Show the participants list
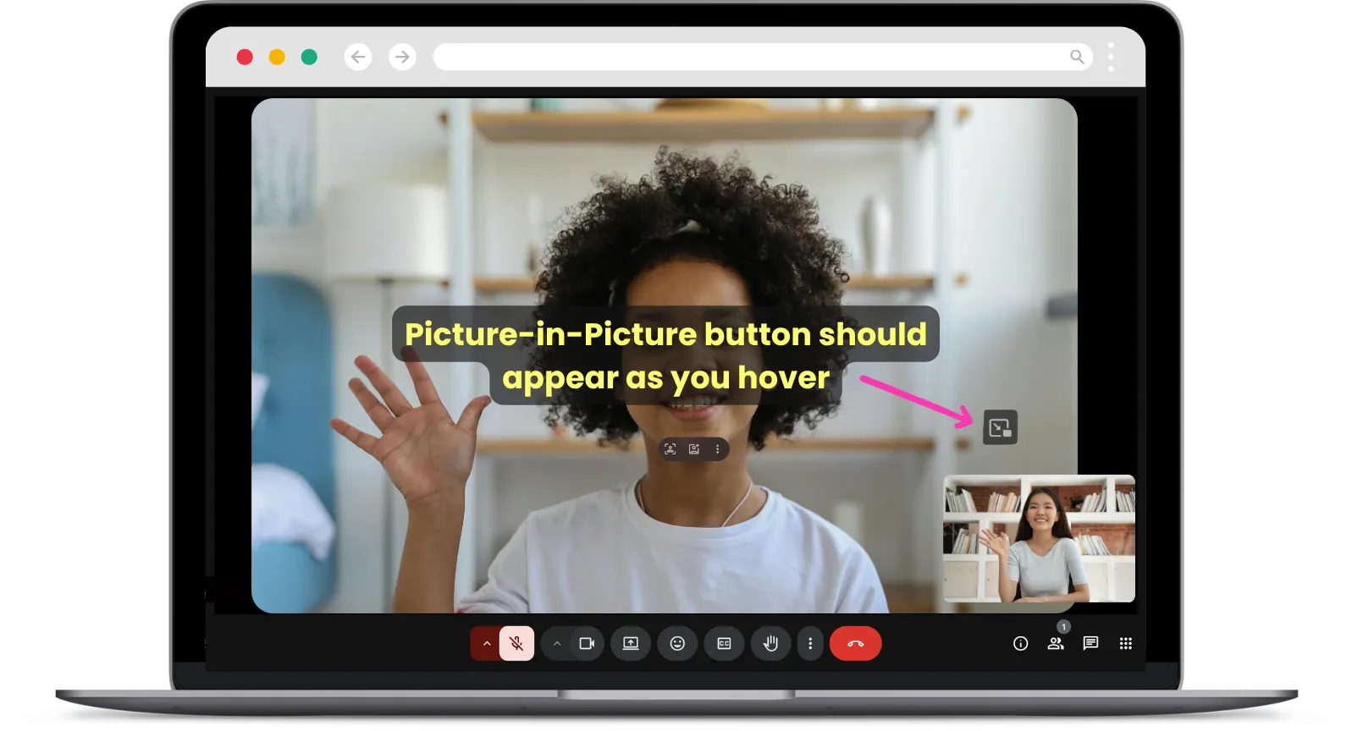 (x=1056, y=644)
